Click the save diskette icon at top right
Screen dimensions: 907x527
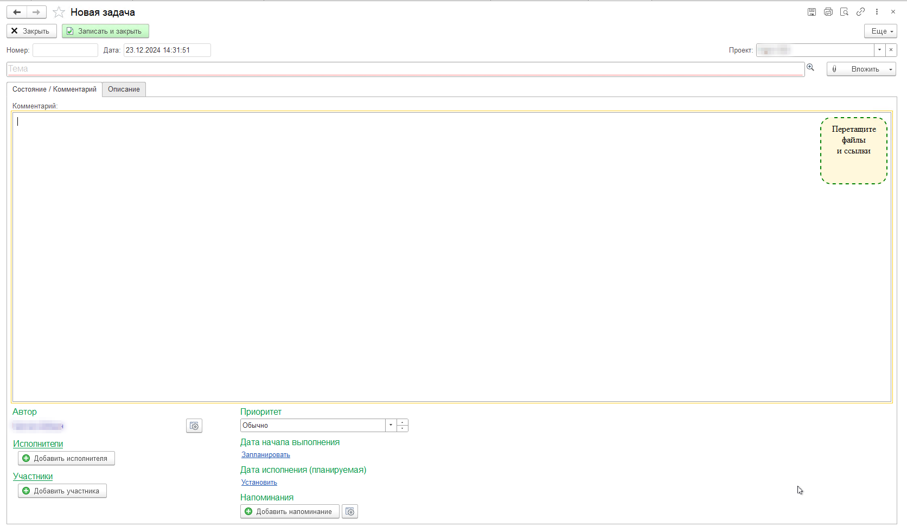pos(812,11)
